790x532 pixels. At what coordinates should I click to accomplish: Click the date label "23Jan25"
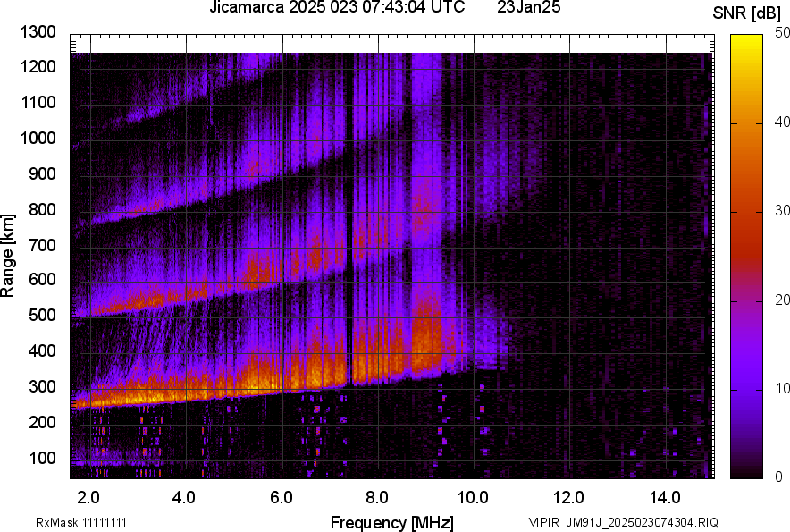point(528,7)
